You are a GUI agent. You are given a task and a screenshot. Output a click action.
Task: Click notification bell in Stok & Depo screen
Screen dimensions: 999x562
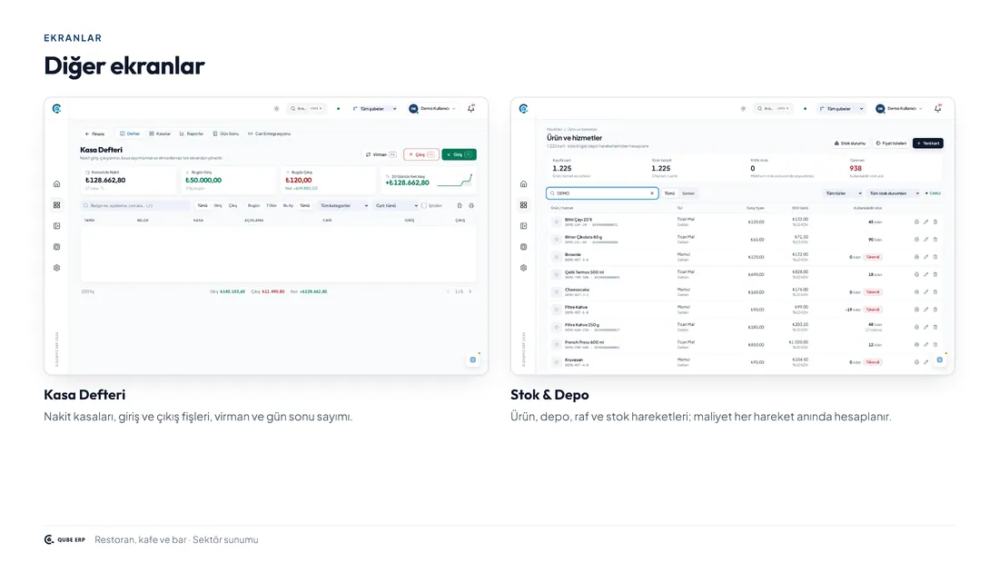coord(938,108)
